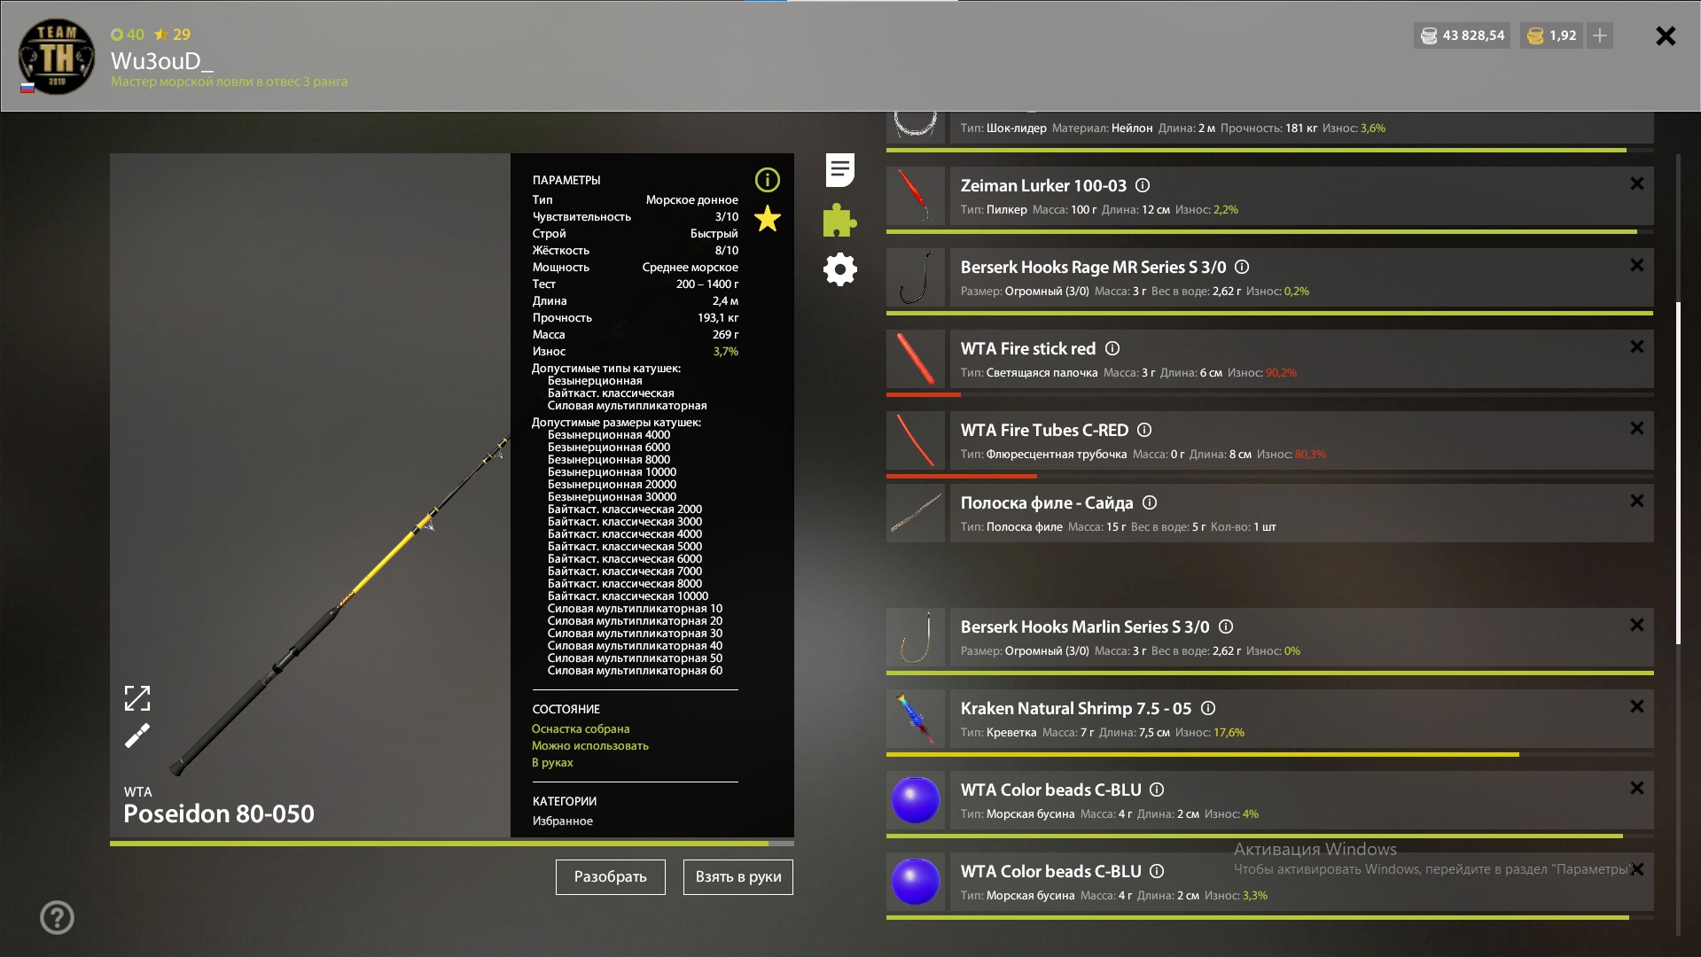Click the Можно использовать status
This screenshot has height=957, width=1701.
point(590,746)
